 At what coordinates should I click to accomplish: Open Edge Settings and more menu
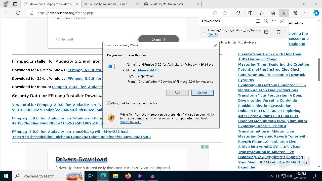pos(306,13)
